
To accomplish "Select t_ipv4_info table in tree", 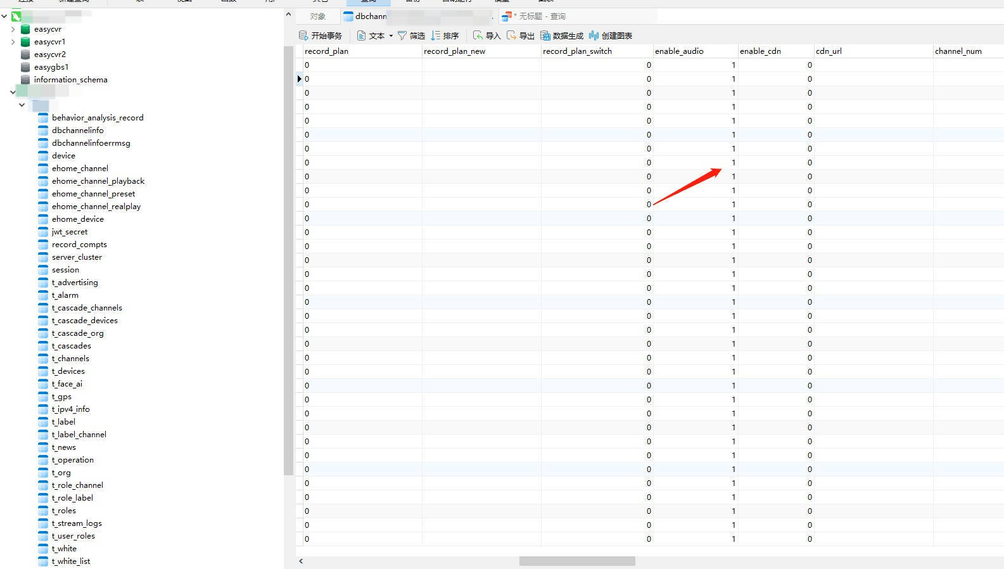I will 71,409.
